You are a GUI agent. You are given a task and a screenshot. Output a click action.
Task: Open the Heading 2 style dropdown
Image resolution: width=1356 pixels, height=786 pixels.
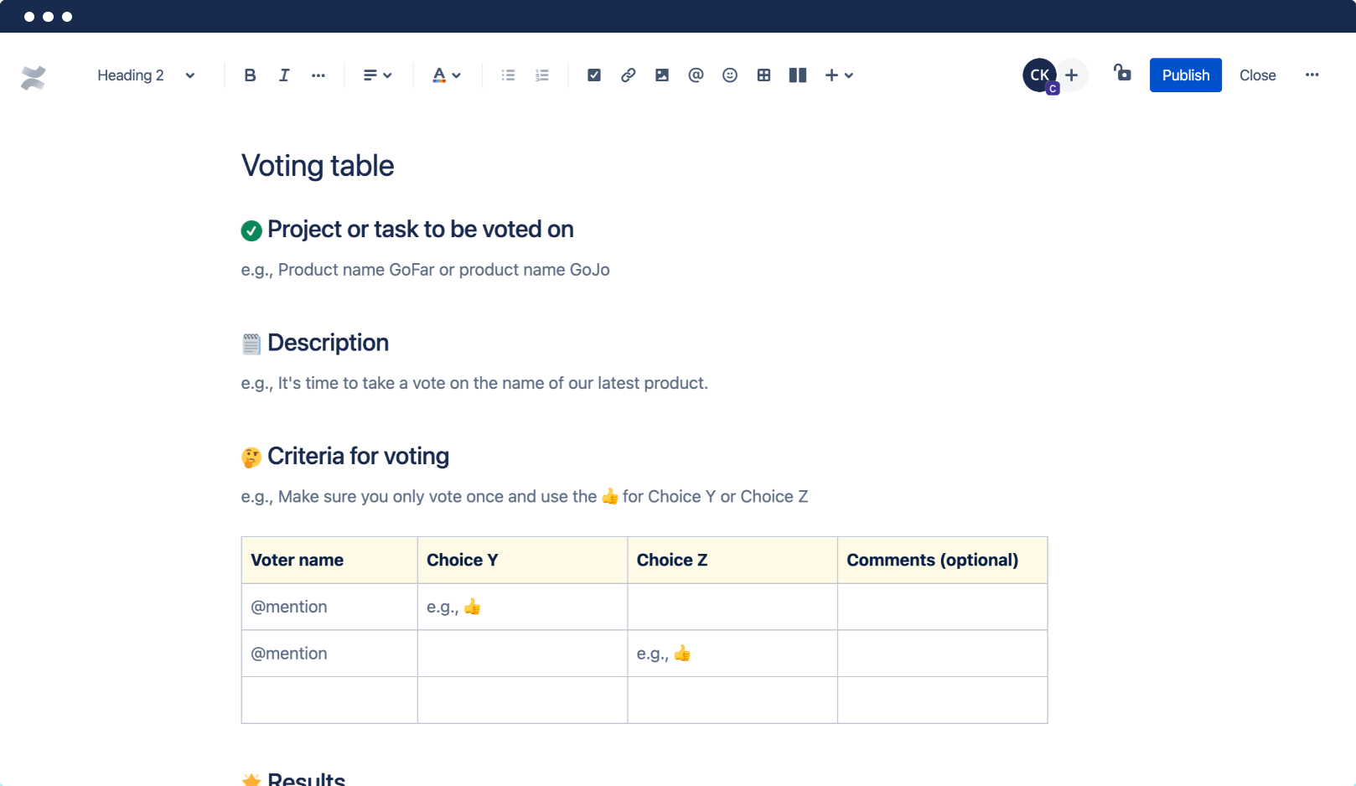point(145,75)
